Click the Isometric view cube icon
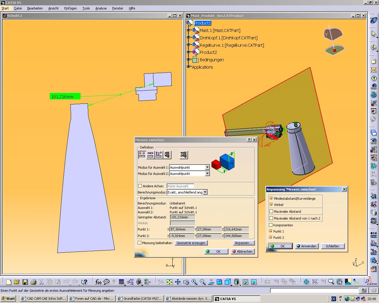 tap(228, 282)
